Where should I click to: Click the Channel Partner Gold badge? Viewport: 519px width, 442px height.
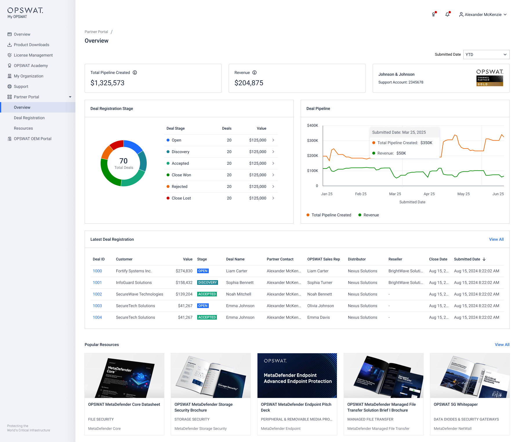pos(489,78)
